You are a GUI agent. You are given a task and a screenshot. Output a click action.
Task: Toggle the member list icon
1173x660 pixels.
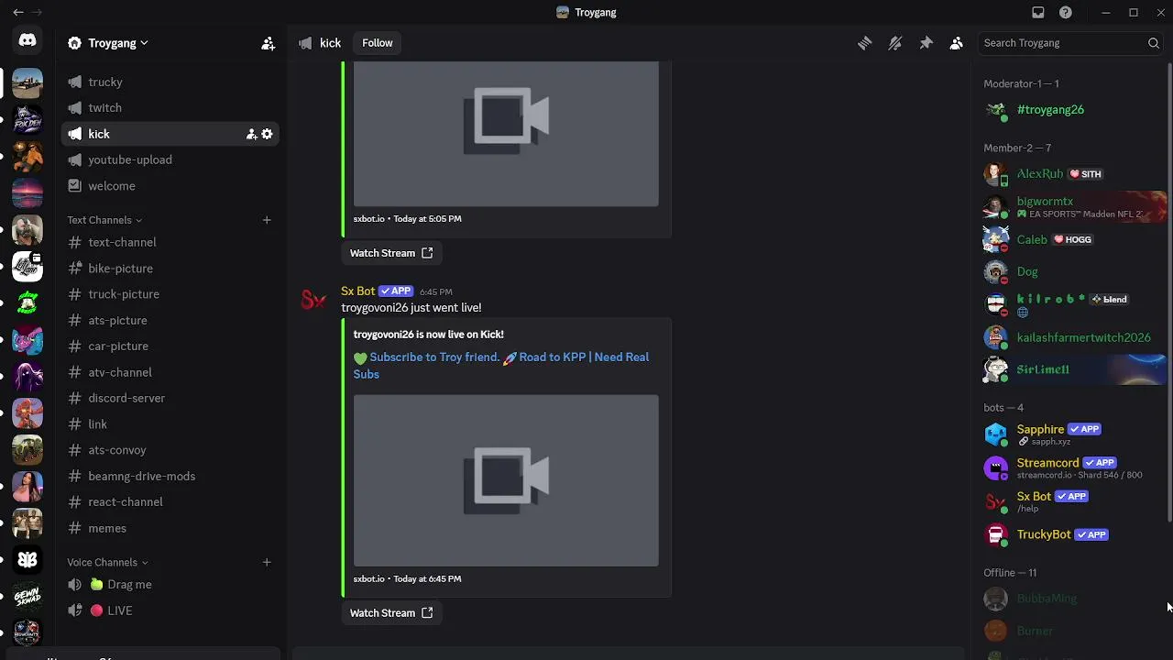pos(956,43)
